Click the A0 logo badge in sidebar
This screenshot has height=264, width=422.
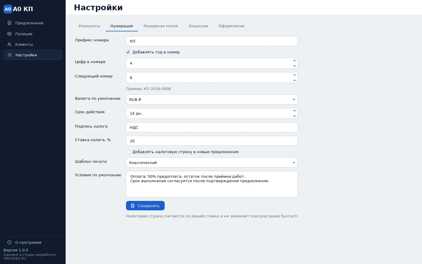point(8,9)
